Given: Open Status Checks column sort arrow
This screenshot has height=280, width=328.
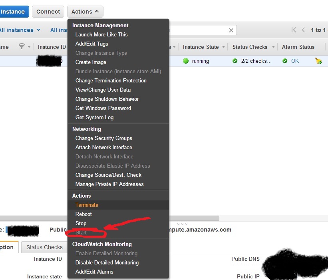Looking at the screenshot, I should [273, 47].
